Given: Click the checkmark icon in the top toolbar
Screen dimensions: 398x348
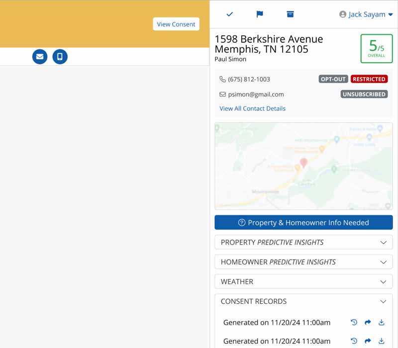Looking at the screenshot, I should (229, 14).
